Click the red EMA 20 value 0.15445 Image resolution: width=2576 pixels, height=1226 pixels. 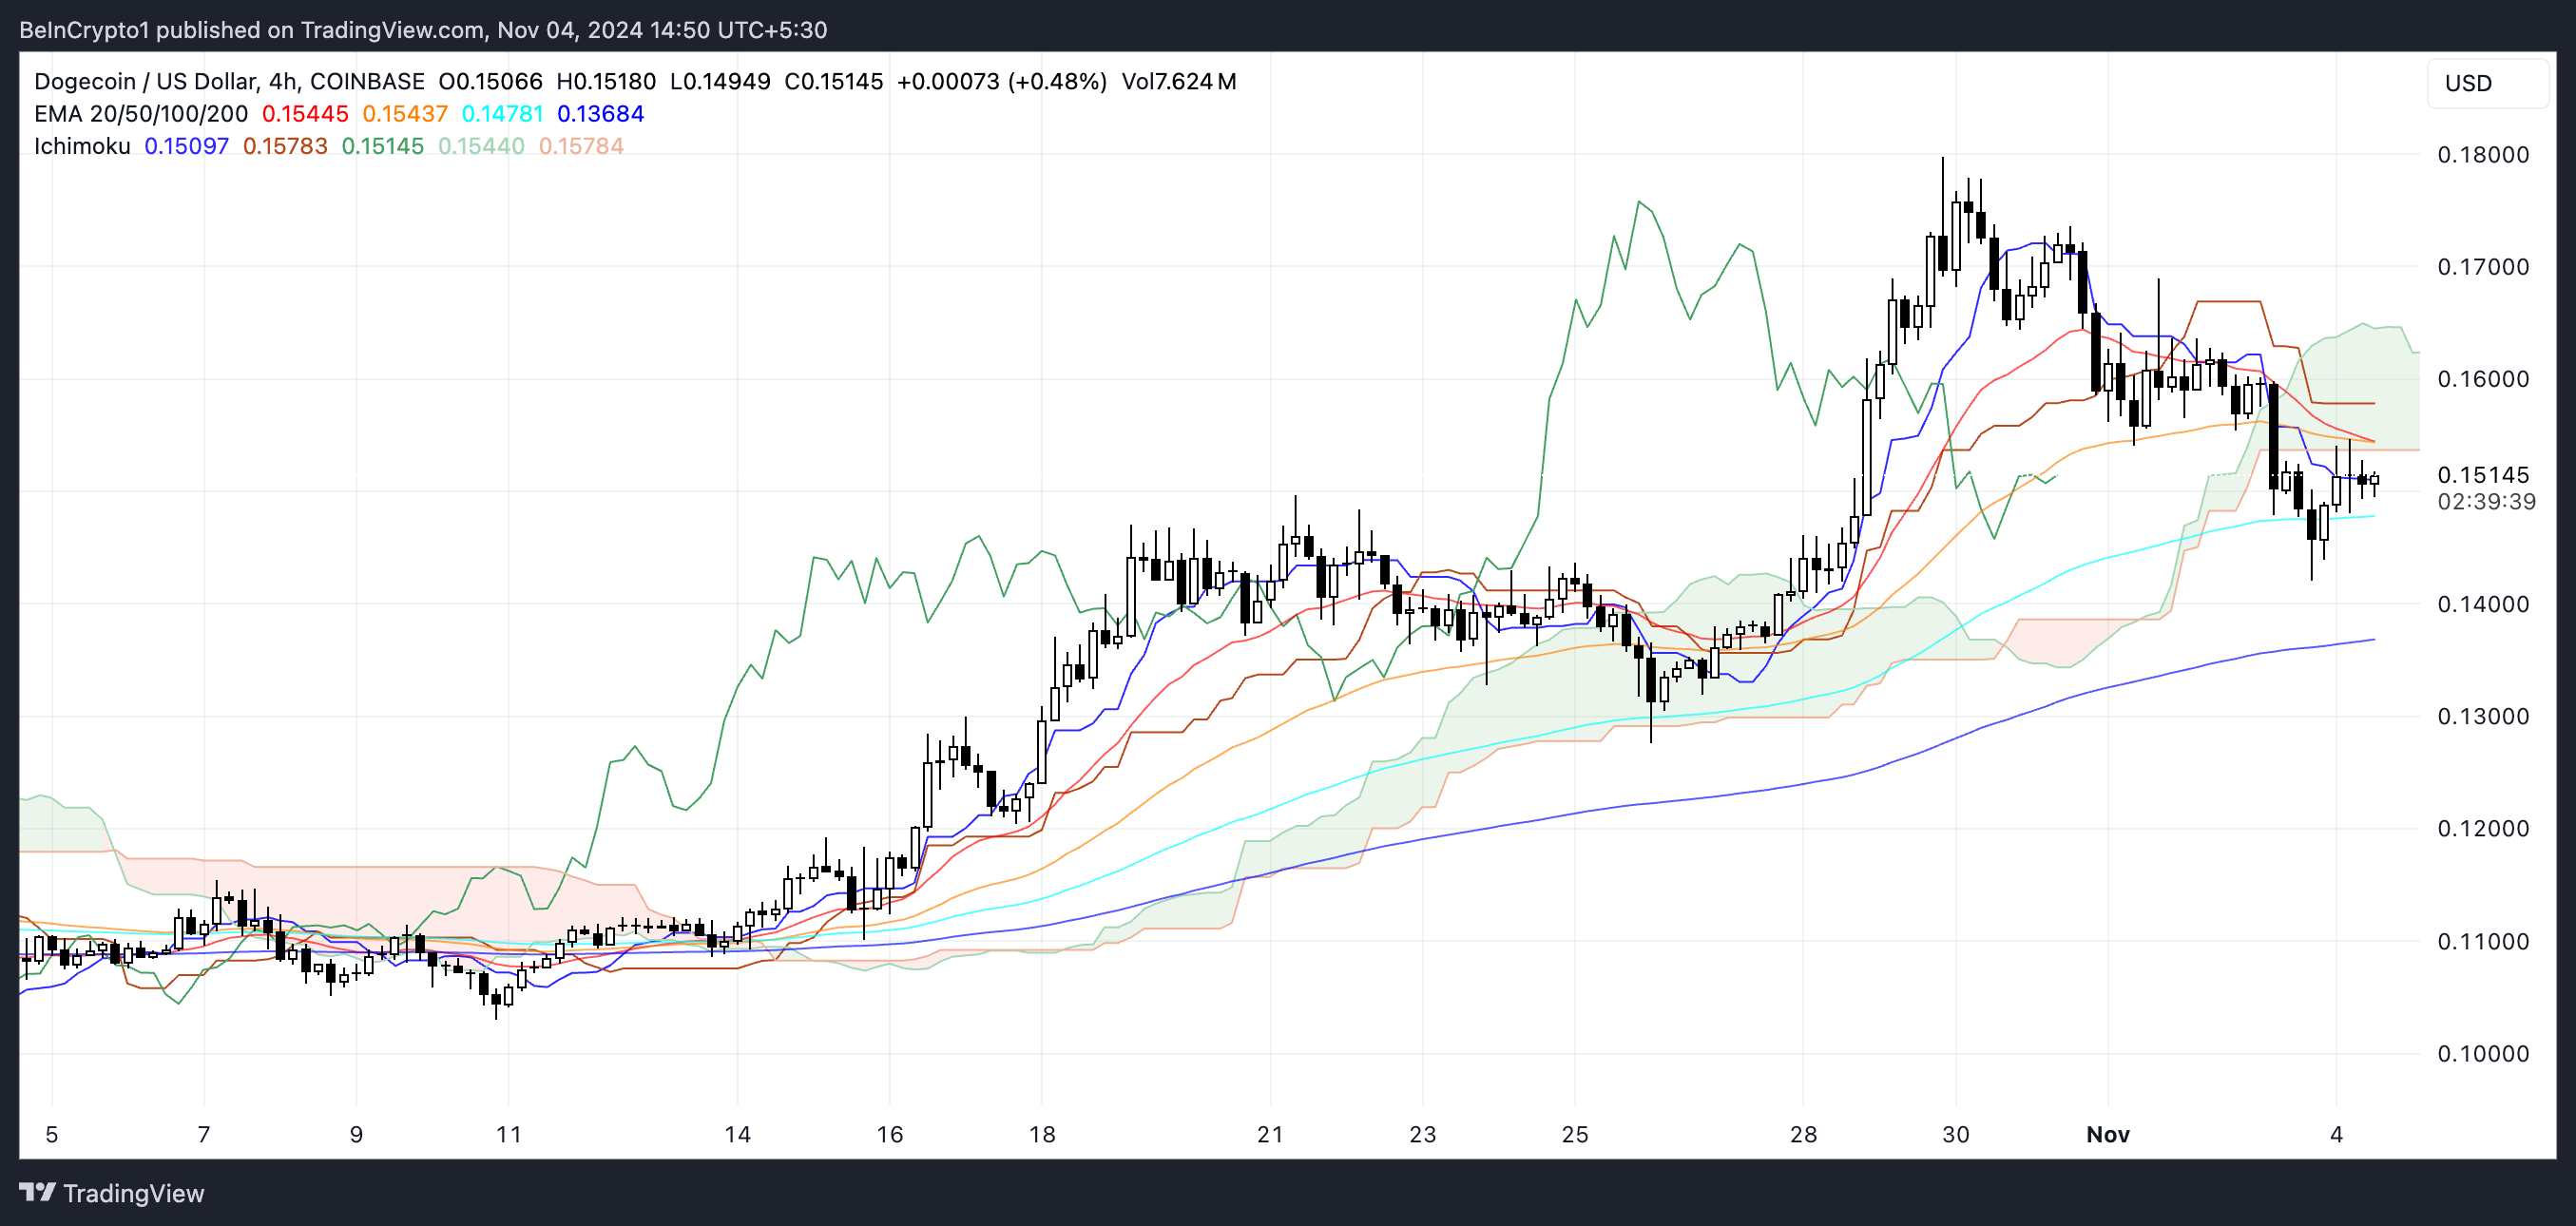click(x=305, y=114)
